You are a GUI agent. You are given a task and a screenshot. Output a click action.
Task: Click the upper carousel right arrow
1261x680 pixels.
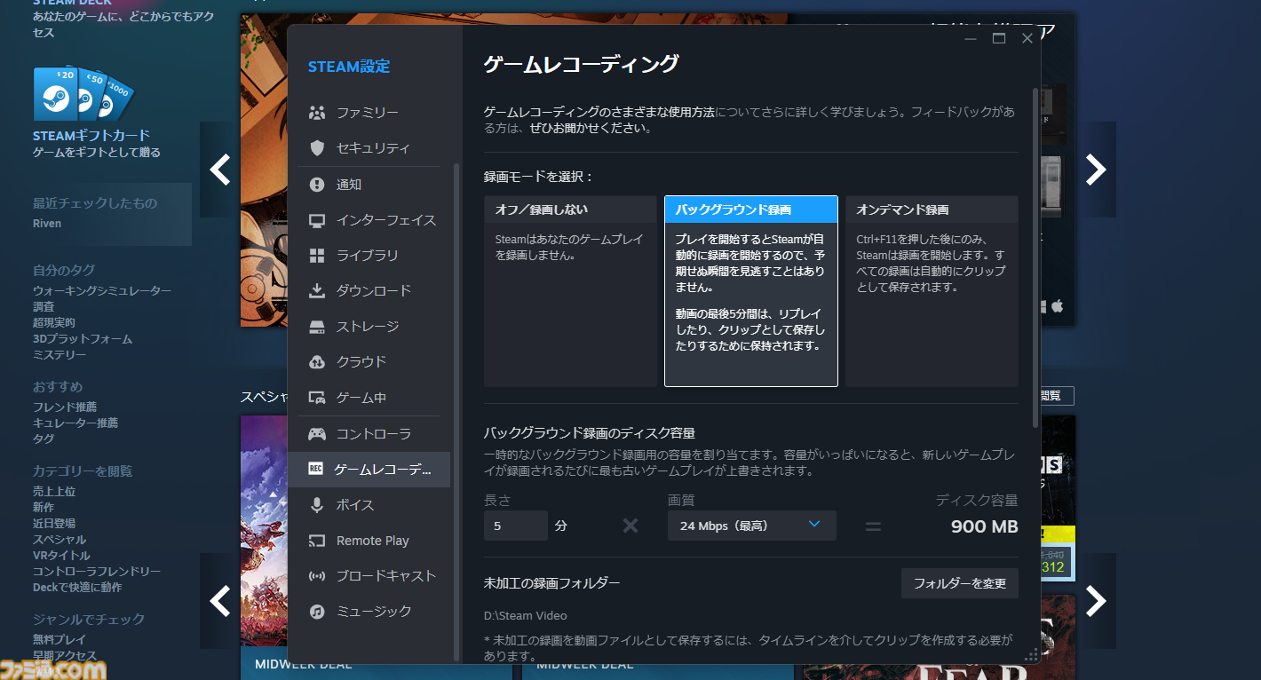click(x=1097, y=170)
